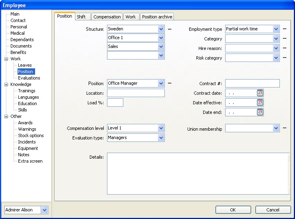Collapse the Work tree node
Screen dimensions: 295x219
6,59
